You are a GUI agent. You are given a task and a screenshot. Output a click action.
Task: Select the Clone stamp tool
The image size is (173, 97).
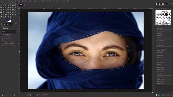(8, 15)
